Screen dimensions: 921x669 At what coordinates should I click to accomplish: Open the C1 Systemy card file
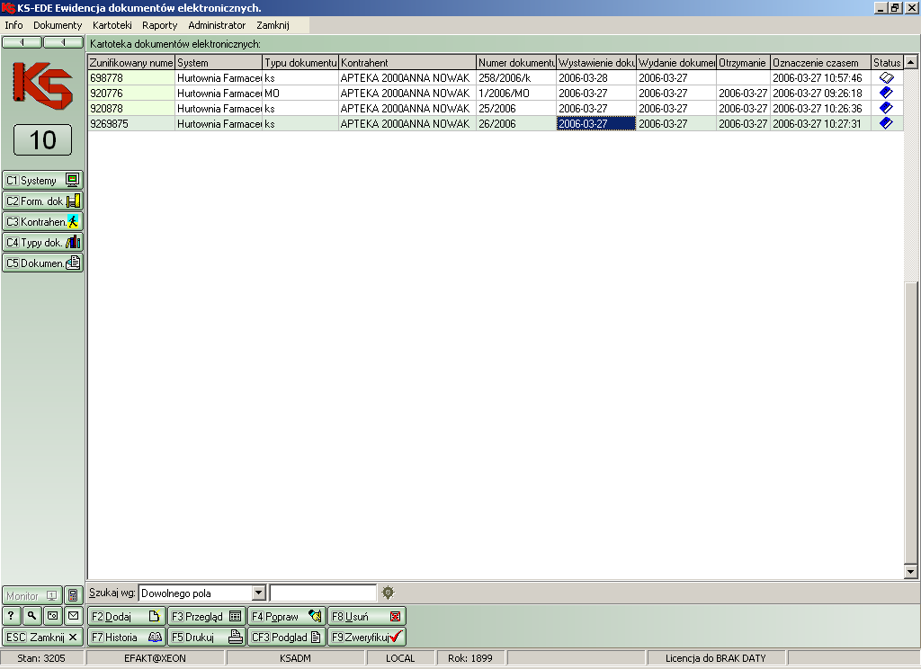pyautogui.click(x=42, y=181)
